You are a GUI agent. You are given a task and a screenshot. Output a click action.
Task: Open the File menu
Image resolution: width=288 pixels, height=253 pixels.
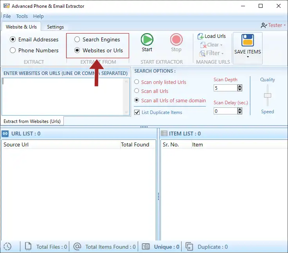click(x=7, y=16)
